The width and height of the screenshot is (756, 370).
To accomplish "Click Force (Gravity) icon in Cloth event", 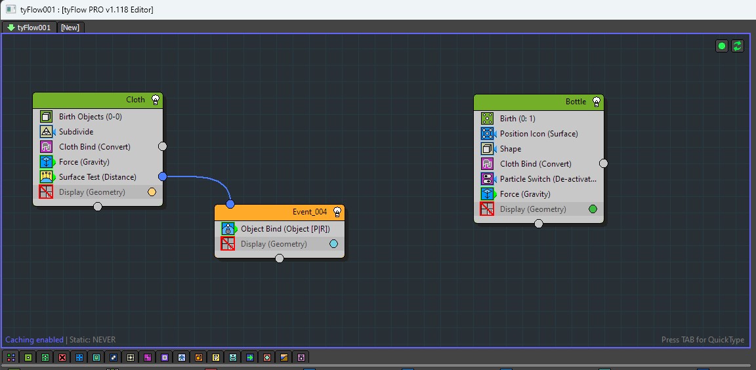I will click(x=47, y=162).
